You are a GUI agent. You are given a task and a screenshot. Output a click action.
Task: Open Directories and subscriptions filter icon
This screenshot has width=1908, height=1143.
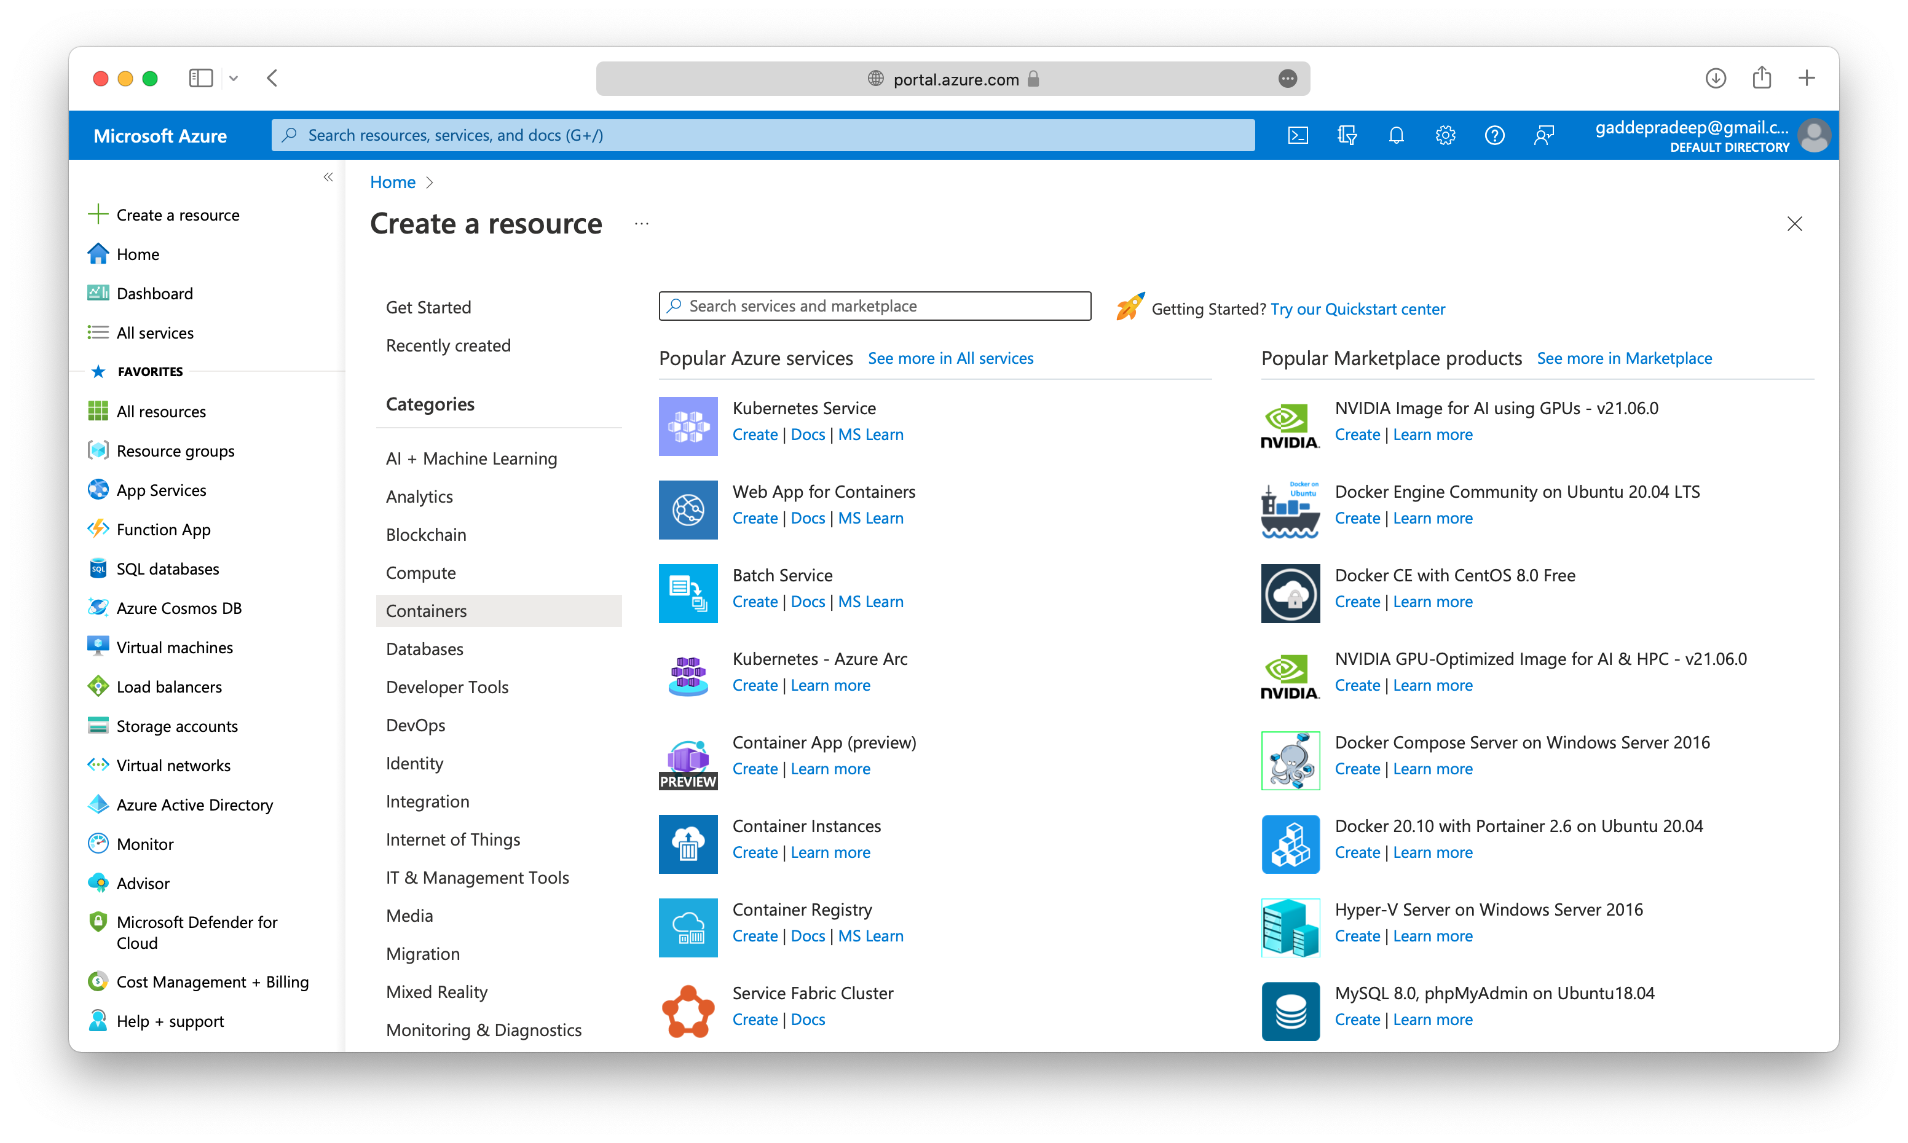click(1346, 136)
